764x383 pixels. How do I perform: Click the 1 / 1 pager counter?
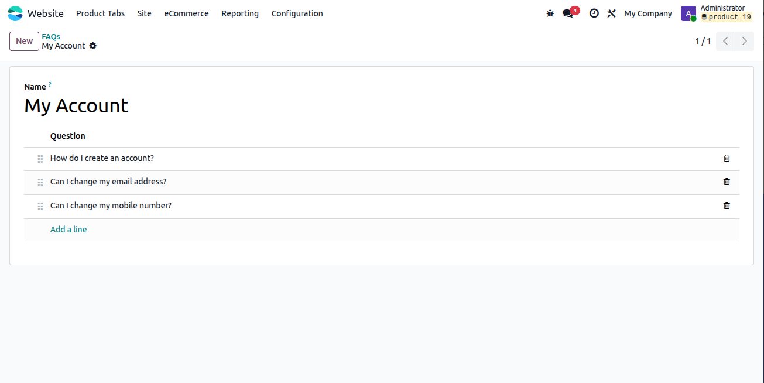[x=703, y=41]
